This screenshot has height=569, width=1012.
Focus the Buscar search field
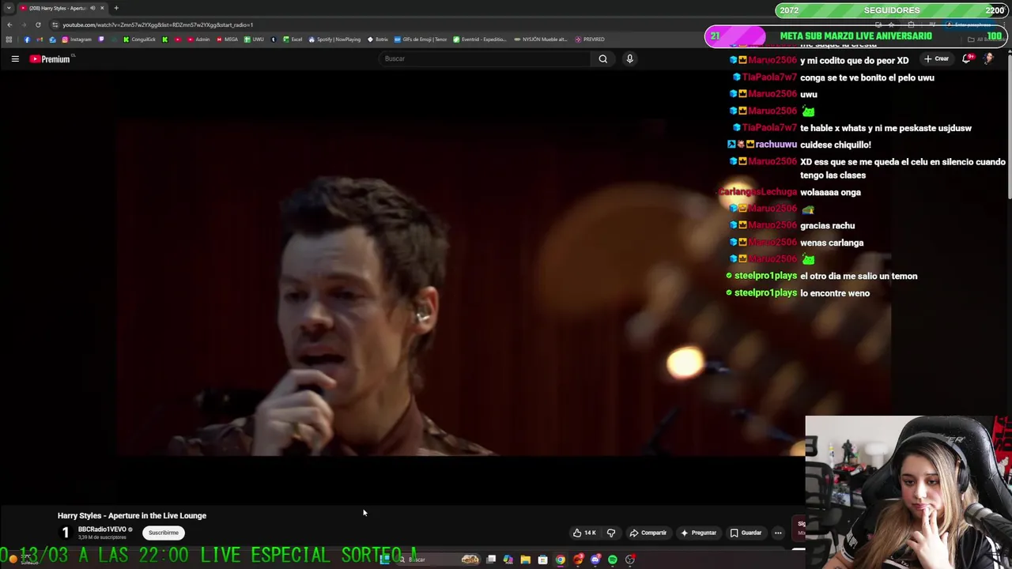point(484,58)
